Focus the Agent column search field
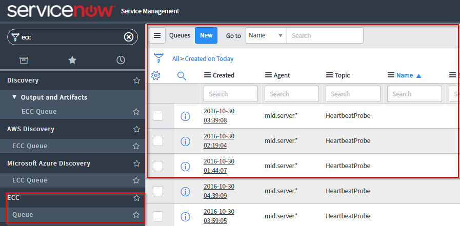Image resolution: width=460 pixels, height=226 pixels. point(292,94)
